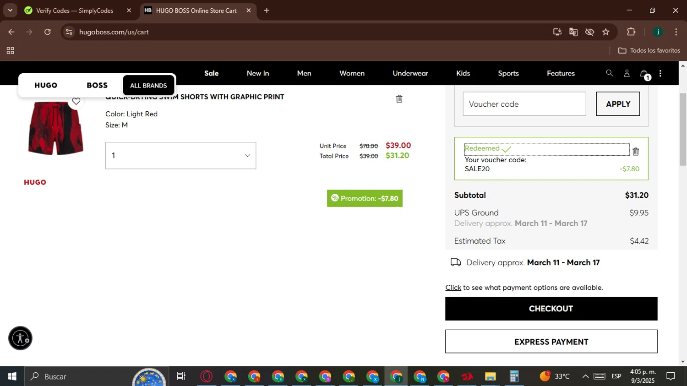Open the Chrome profile avatar
687x386 pixels.
point(658,32)
